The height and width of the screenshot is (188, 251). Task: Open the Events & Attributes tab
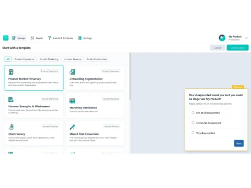pos(60,38)
